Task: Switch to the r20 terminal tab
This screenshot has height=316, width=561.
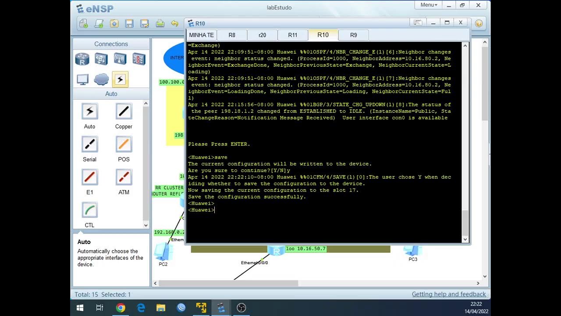Action: [x=262, y=35]
